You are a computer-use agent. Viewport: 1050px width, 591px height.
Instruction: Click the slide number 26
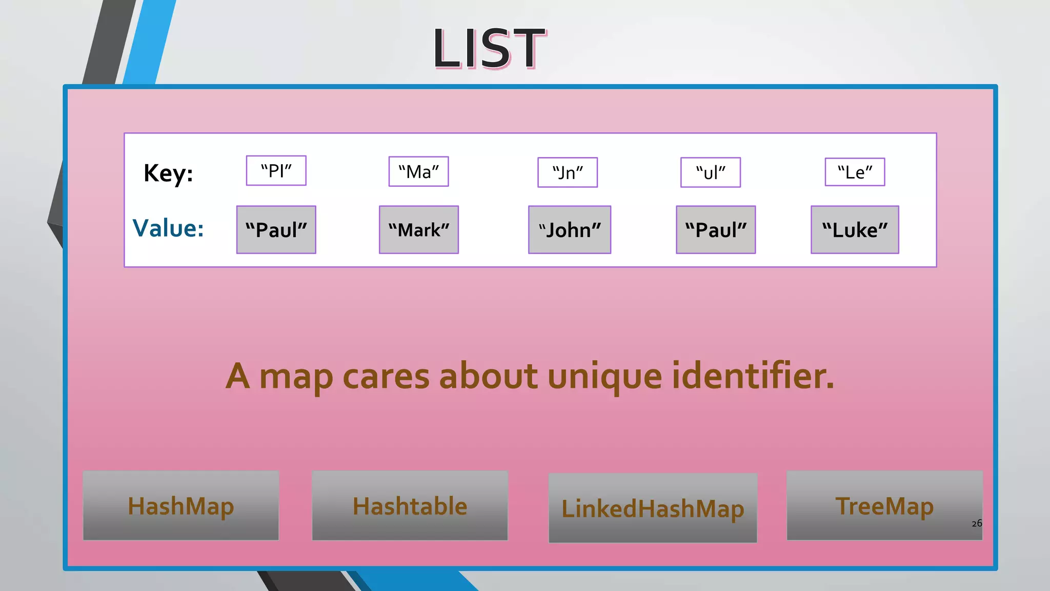click(976, 523)
